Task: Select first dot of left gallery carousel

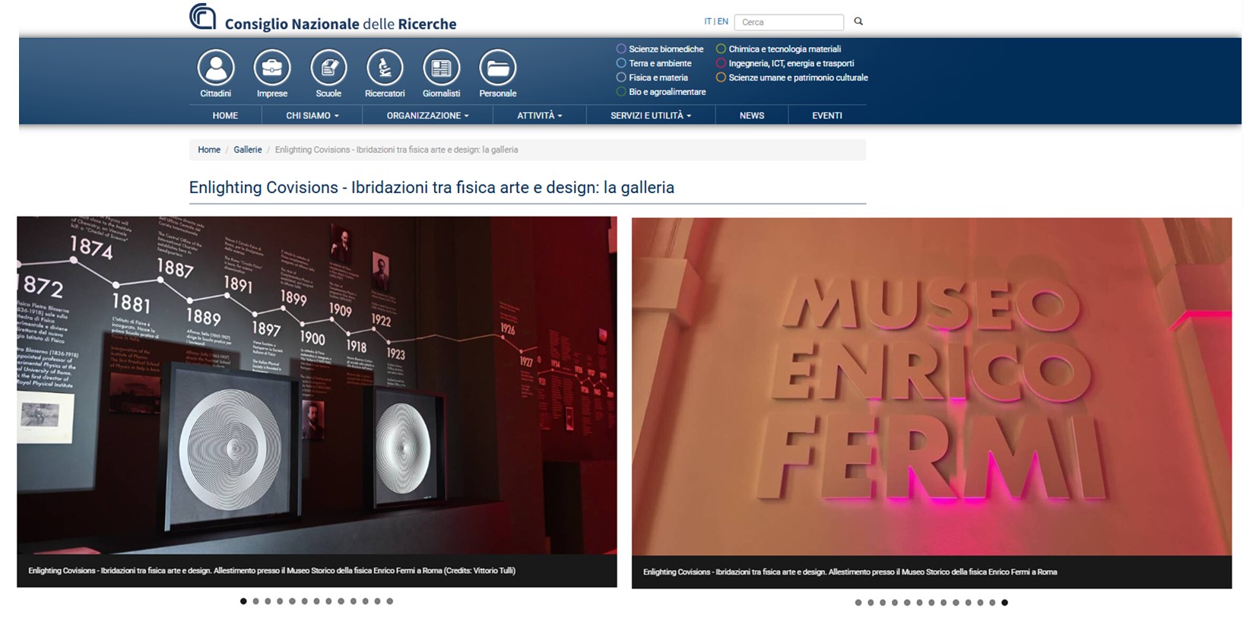Action: coord(243,601)
